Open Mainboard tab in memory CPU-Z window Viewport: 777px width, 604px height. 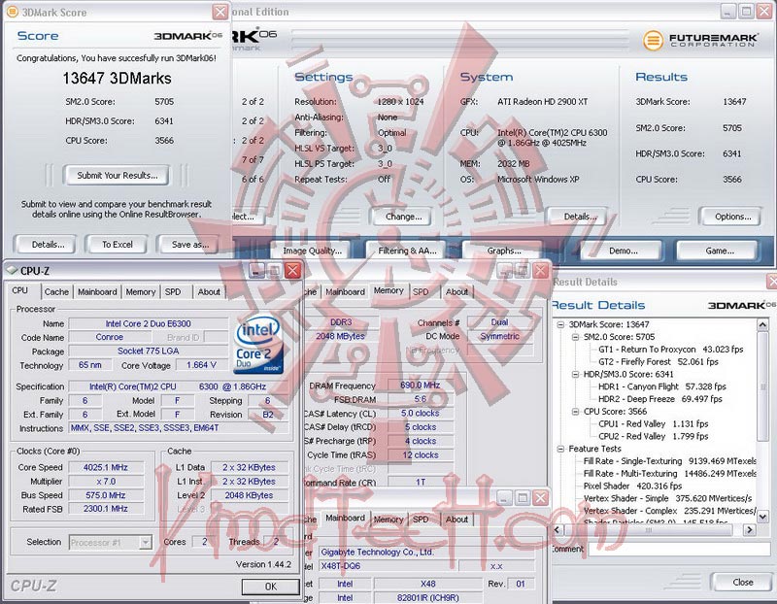pyautogui.click(x=345, y=292)
